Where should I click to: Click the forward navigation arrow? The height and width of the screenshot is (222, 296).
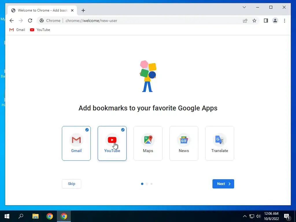pyautogui.click(x=21, y=21)
